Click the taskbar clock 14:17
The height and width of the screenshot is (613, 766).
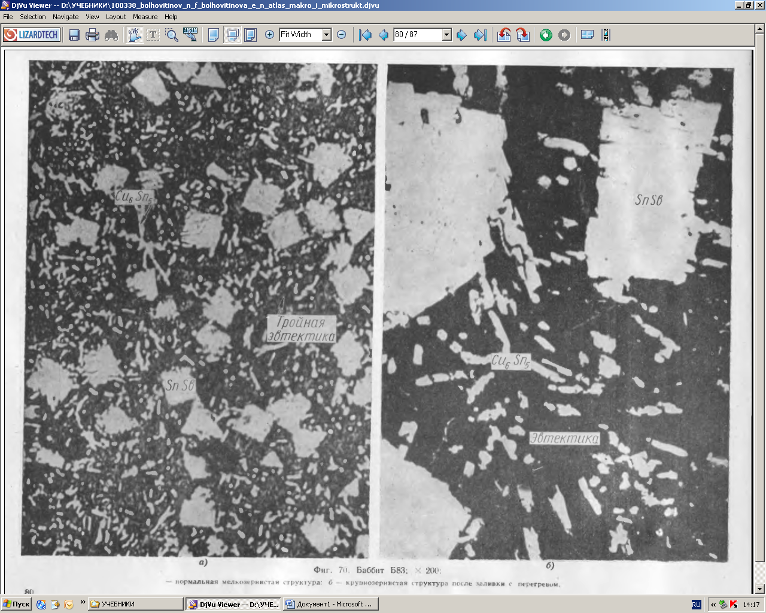pos(751,605)
